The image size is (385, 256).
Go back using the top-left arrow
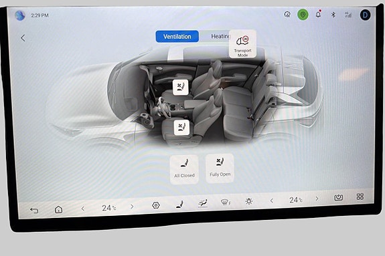pyautogui.click(x=23, y=38)
